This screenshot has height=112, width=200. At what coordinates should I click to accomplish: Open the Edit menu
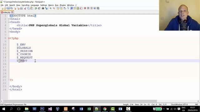(6, 5)
